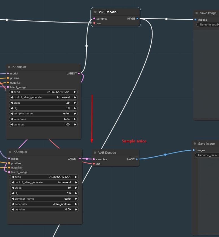The height and width of the screenshot is (237, 219).
Task: Click the images input port on top Save Image
Action: tap(196, 20)
